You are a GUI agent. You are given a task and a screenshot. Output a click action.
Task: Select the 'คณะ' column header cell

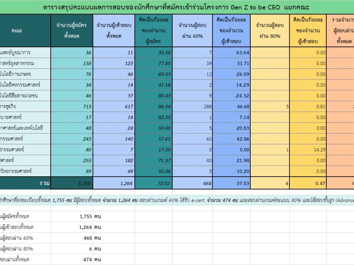click(25, 31)
